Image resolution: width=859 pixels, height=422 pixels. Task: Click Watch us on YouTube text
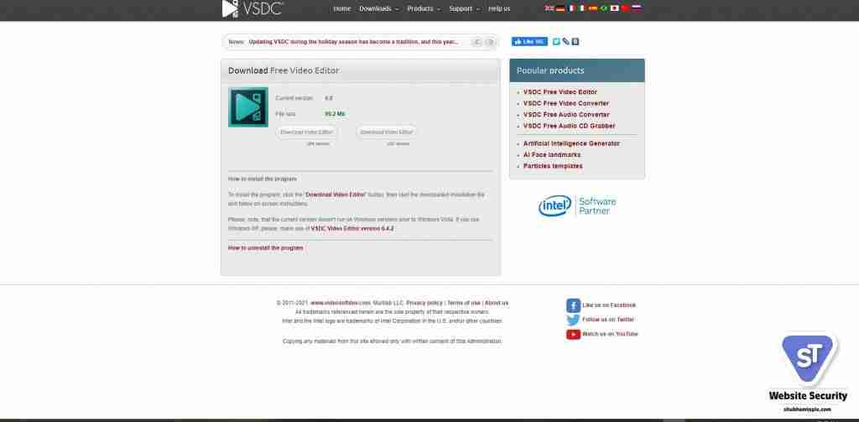click(x=611, y=334)
